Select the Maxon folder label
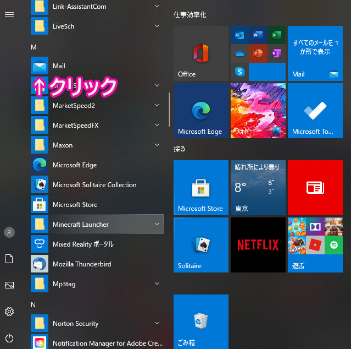351x349 pixels. (63, 145)
